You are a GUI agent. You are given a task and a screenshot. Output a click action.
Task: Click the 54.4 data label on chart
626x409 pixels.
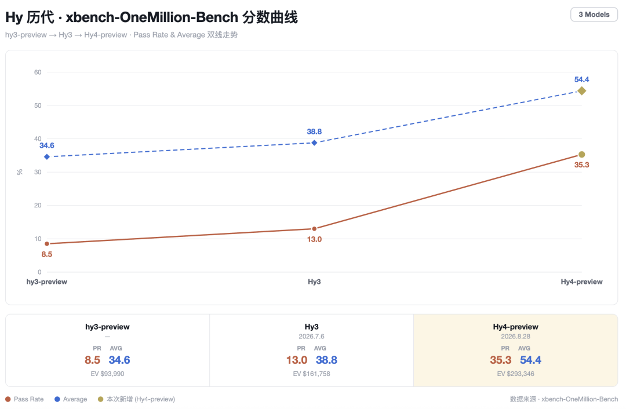click(582, 79)
